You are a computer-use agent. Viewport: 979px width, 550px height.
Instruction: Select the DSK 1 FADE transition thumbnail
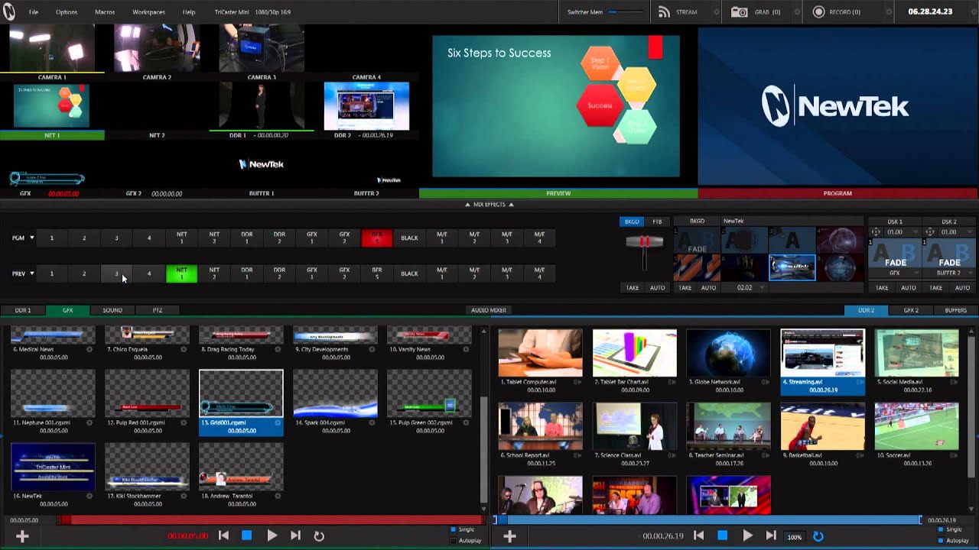895,253
